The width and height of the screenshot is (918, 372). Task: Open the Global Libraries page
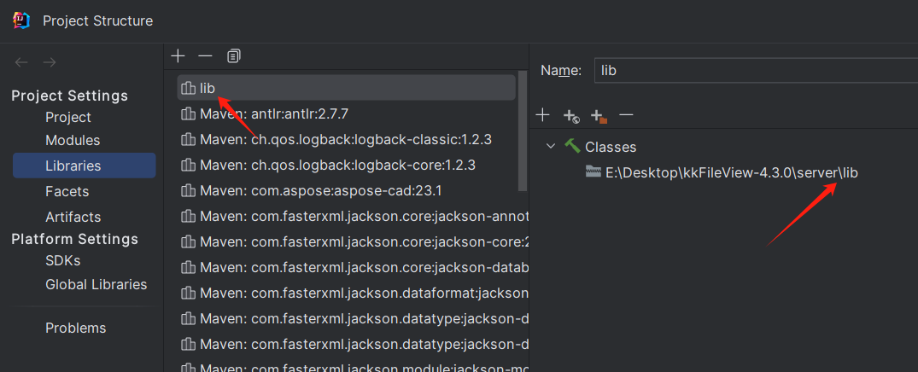tap(96, 284)
